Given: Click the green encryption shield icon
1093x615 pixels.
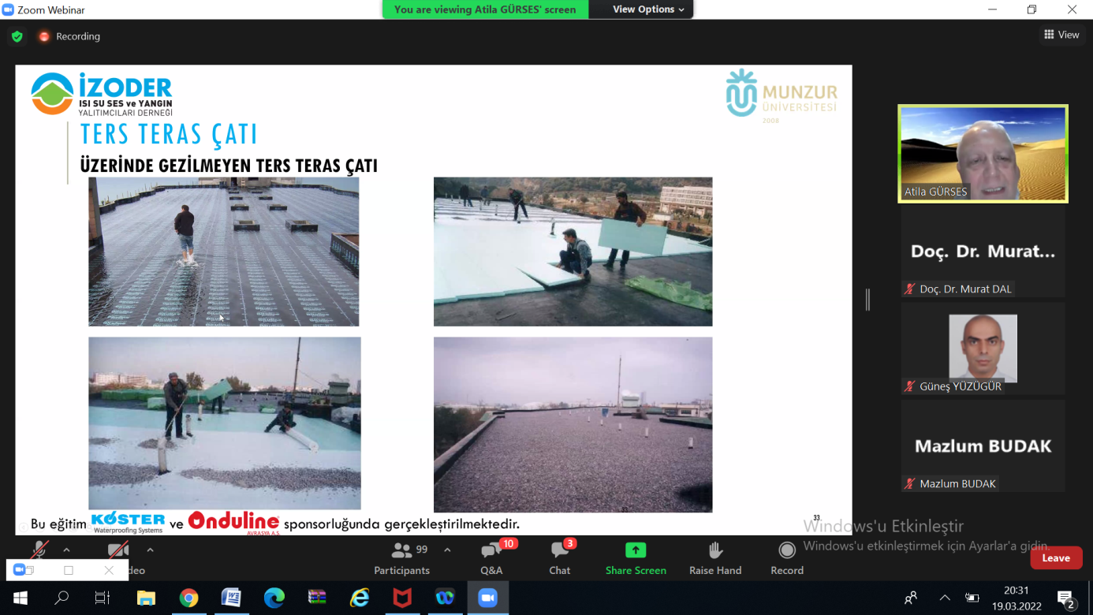Looking at the screenshot, I should [x=17, y=36].
